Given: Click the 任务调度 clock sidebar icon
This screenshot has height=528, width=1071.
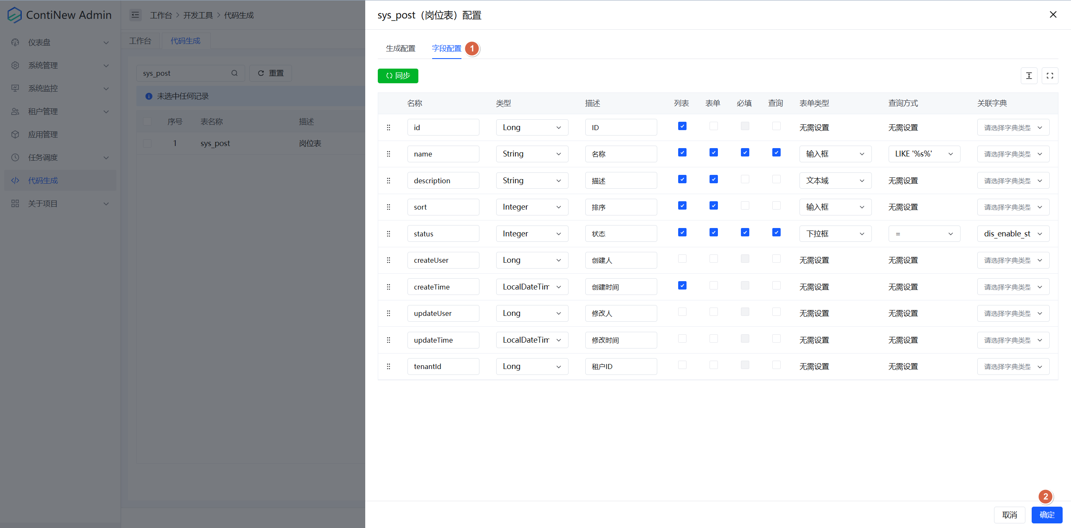Looking at the screenshot, I should tap(15, 157).
